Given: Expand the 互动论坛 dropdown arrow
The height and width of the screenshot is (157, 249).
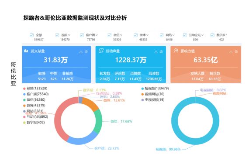Looking at the screenshot, I should [203, 35].
